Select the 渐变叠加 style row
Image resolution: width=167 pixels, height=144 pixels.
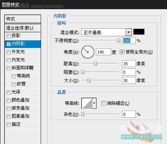pos(23,108)
